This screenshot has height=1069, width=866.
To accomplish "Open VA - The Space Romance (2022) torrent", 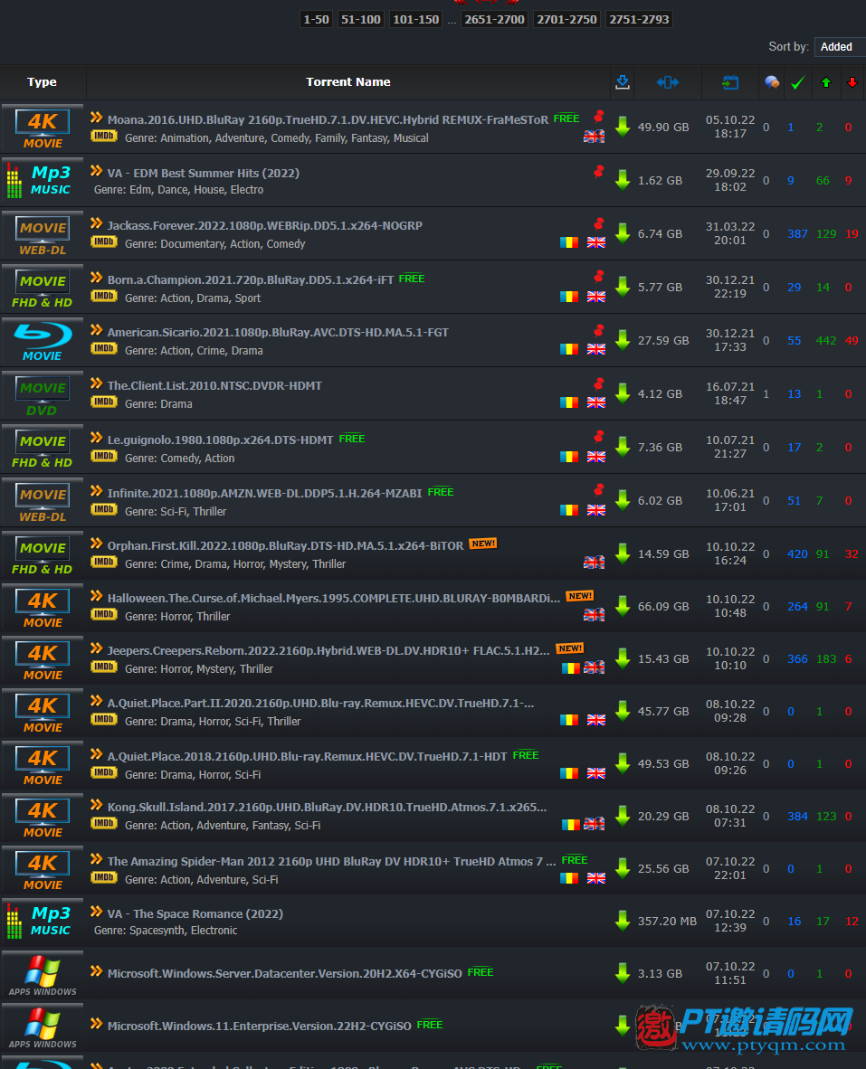I will (195, 913).
